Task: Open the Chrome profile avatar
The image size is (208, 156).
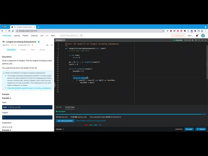Action: (x=202, y=31)
